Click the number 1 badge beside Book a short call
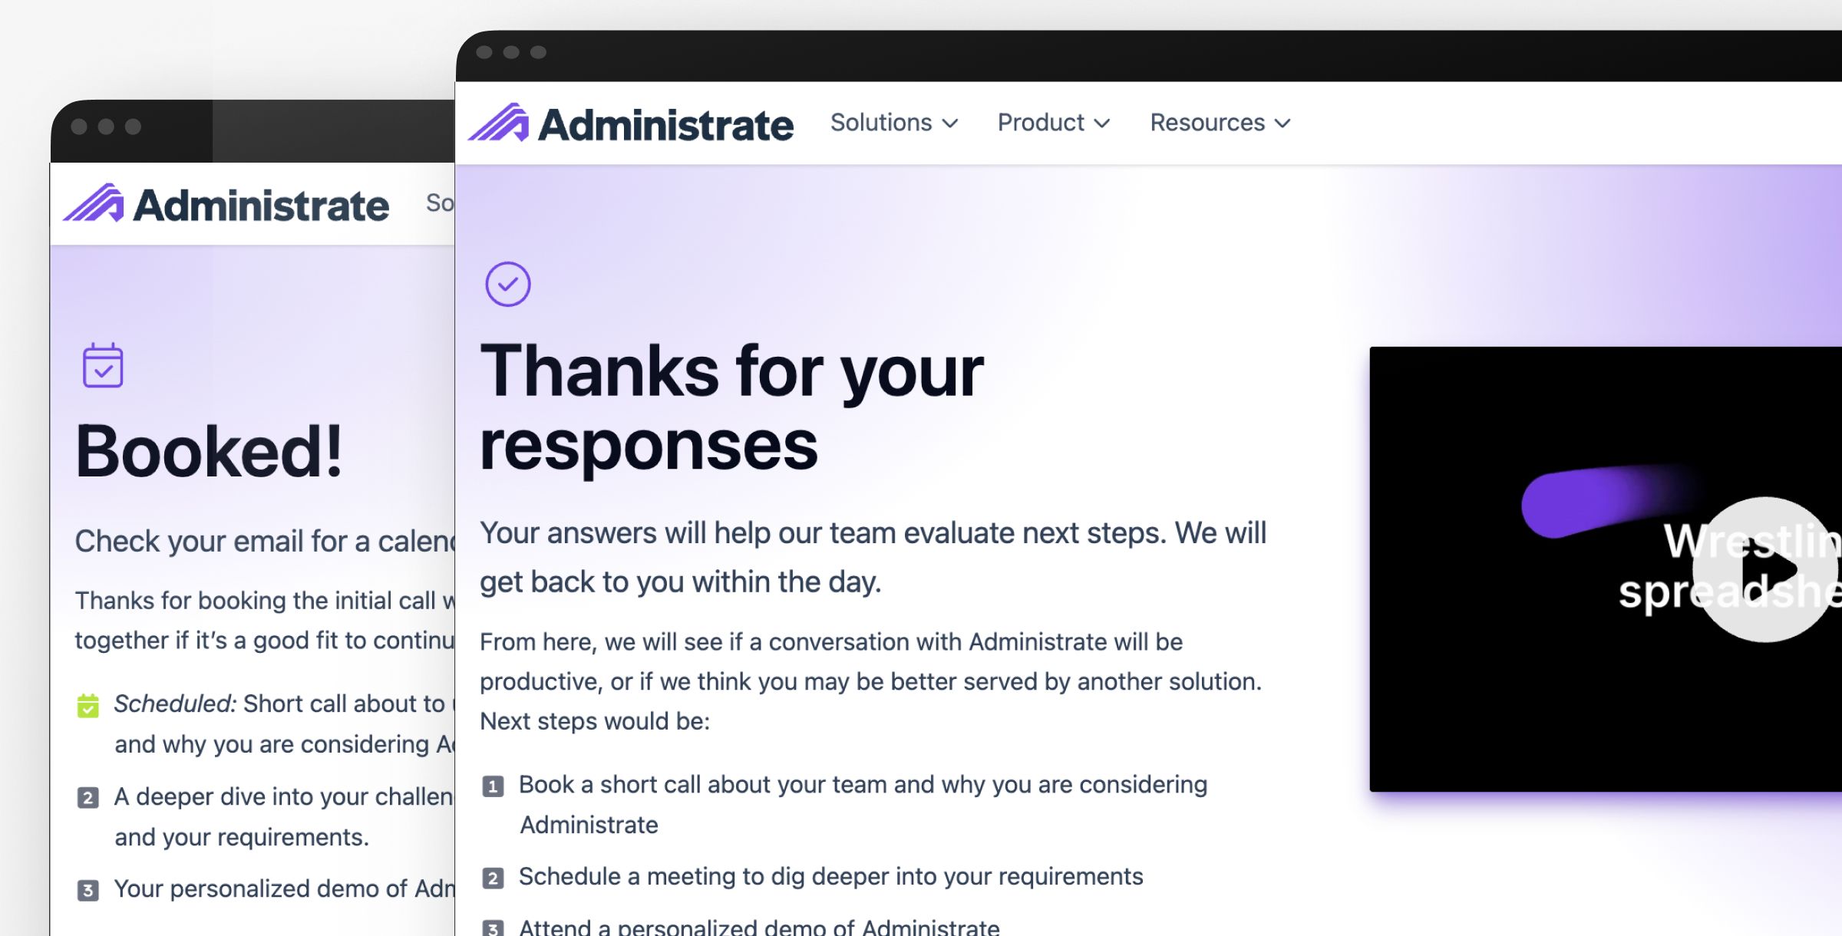This screenshot has width=1842, height=936. point(493,786)
